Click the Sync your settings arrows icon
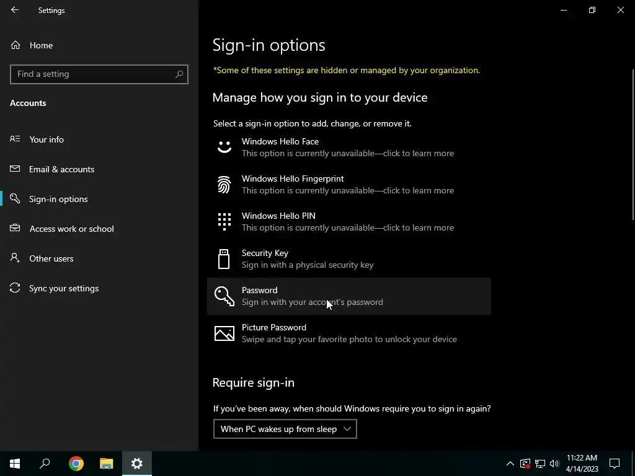Image resolution: width=635 pixels, height=476 pixels. click(x=15, y=288)
